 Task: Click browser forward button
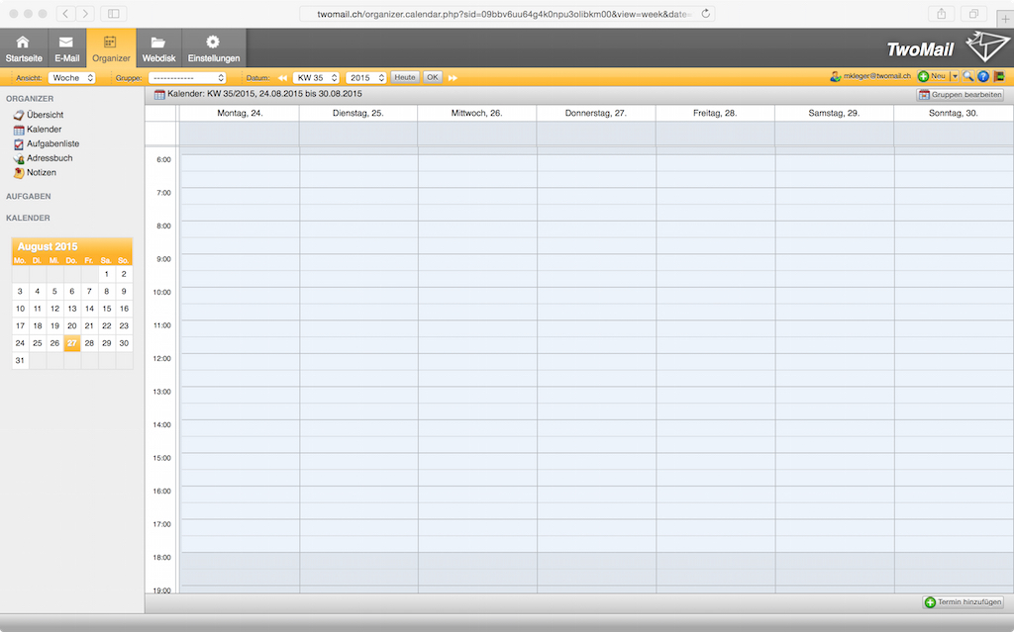(85, 14)
